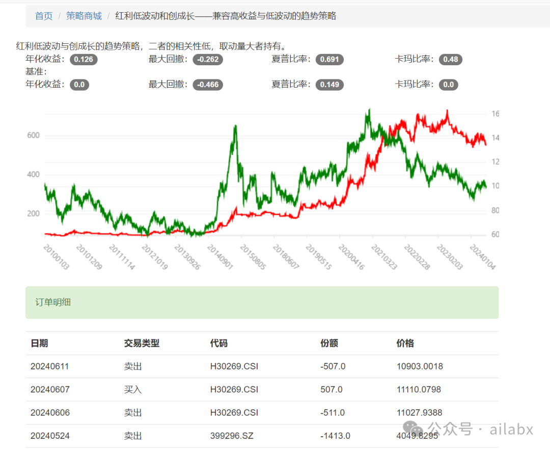Click the 日期 column header

39,343
